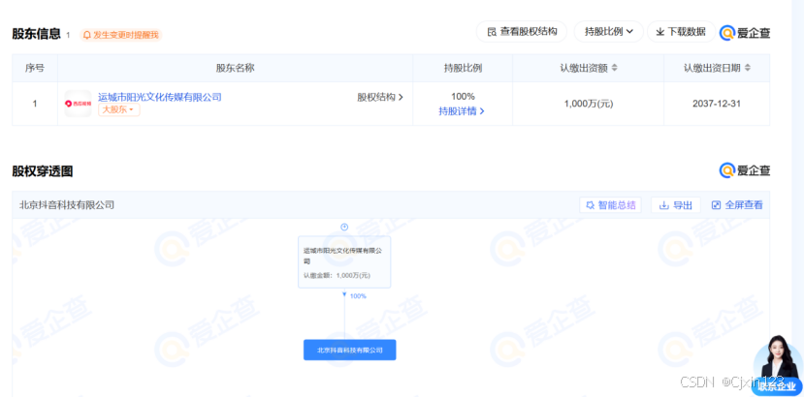
Task: Select 运城市阳光文化传媒有限公司 node in chart
Action: 344,261
